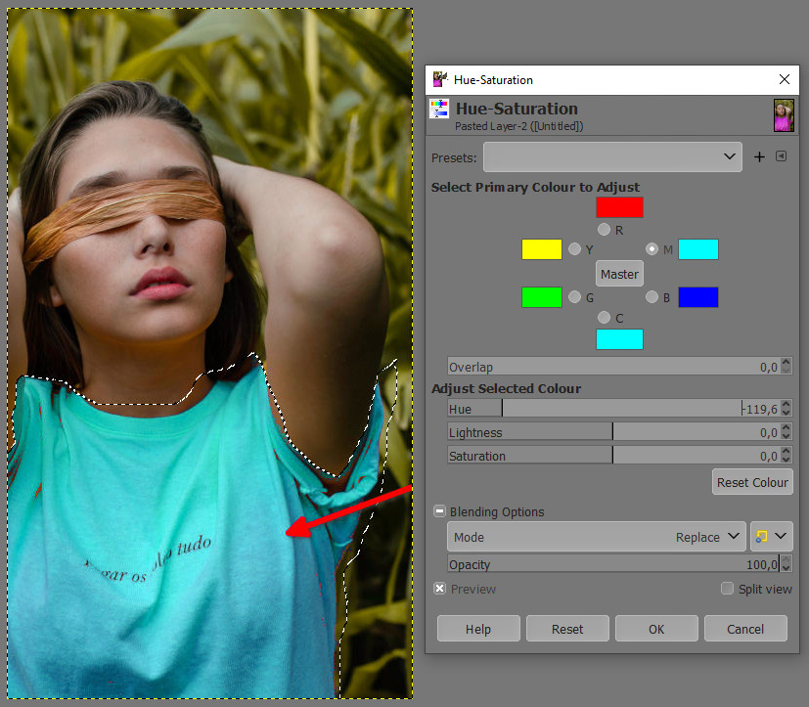
Task: Click the GIMP icon in title bar
Action: [x=439, y=79]
